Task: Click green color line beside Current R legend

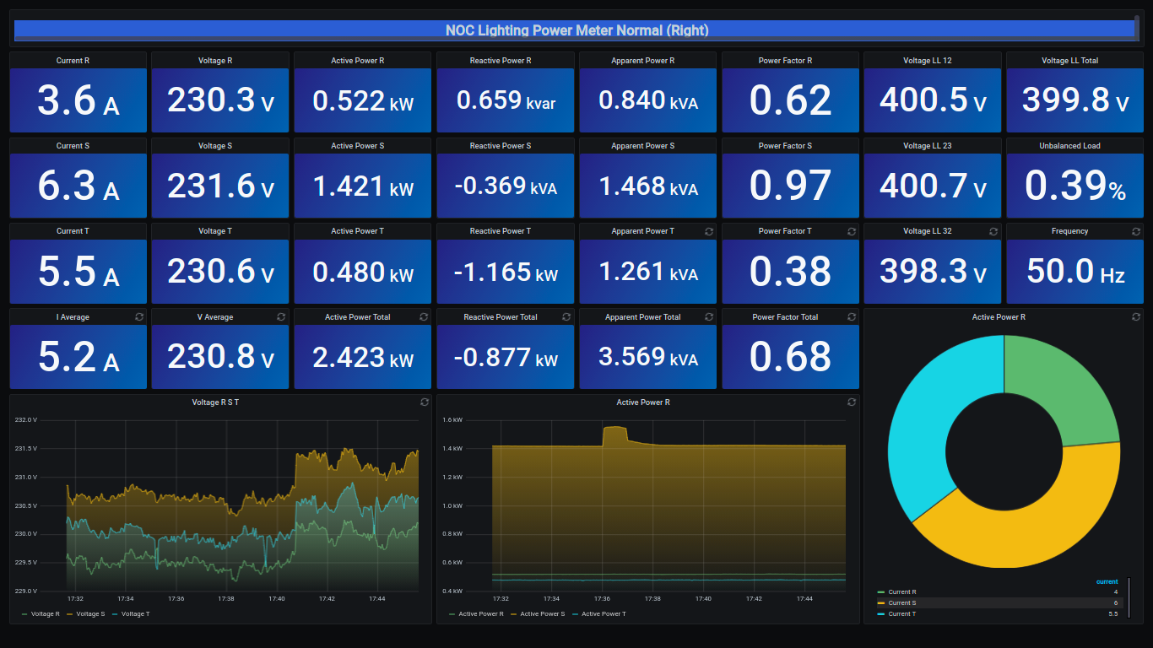Action: (881, 592)
